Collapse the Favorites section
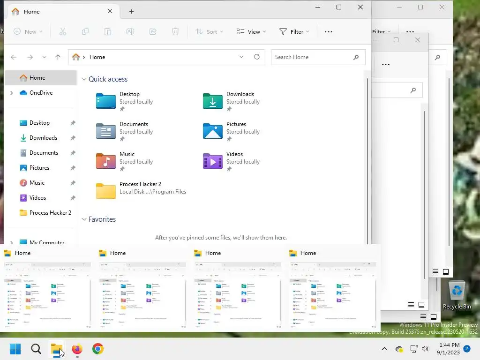This screenshot has height=360, width=480. coord(84,219)
